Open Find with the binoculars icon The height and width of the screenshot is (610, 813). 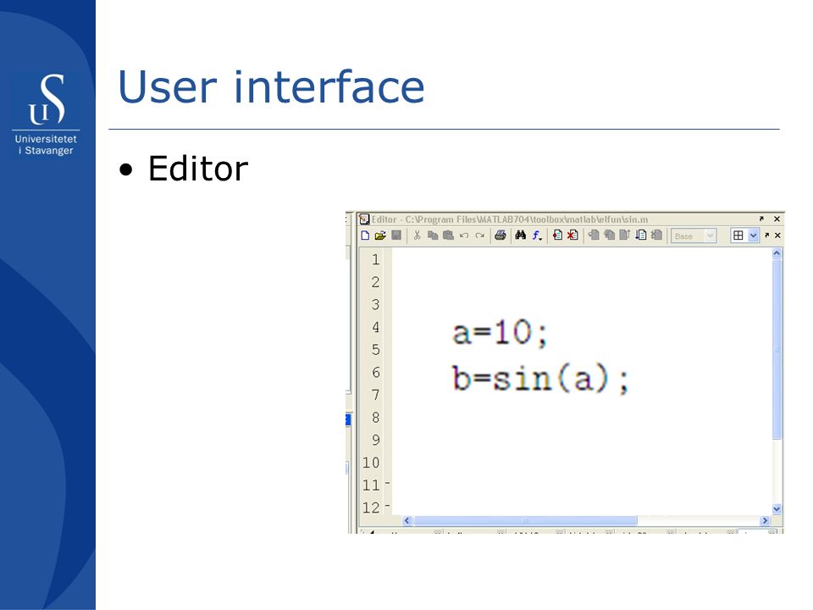[521, 236]
